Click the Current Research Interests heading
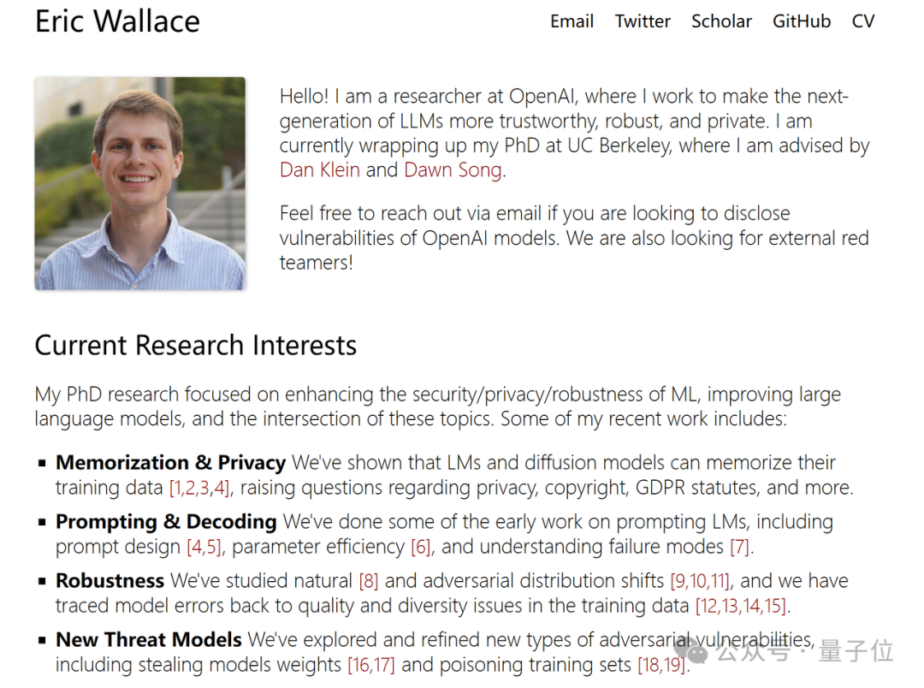The image size is (924, 688). (x=196, y=346)
